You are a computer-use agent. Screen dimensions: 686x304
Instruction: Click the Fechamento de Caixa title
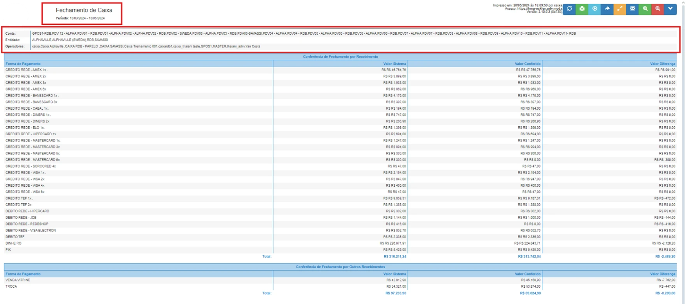pyautogui.click(x=84, y=10)
